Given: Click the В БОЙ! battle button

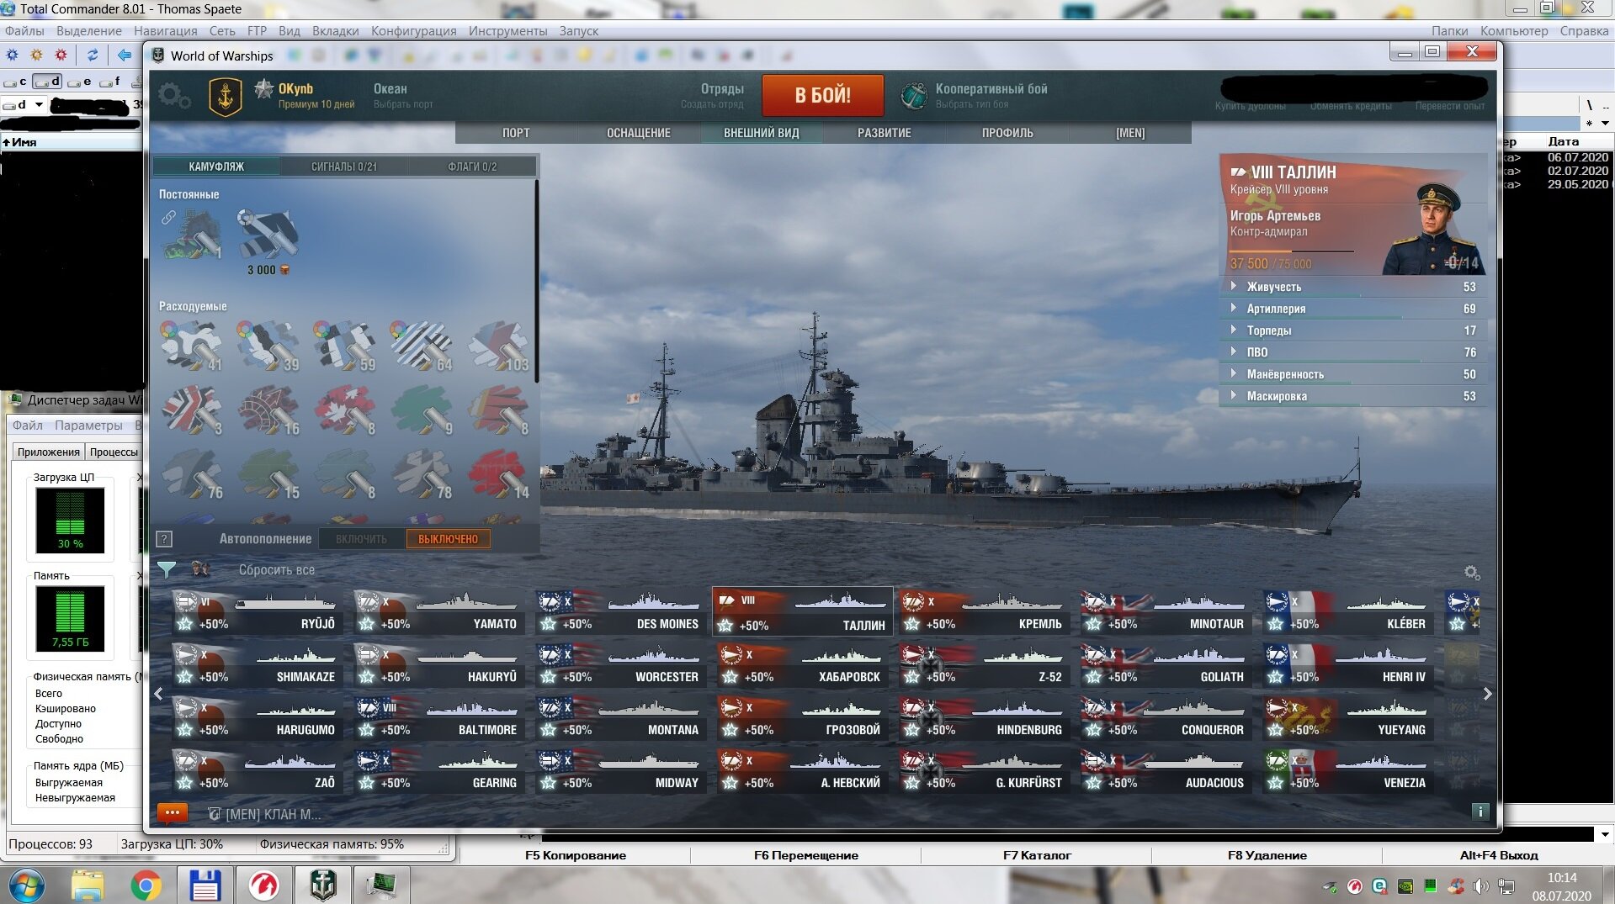Looking at the screenshot, I should point(823,95).
